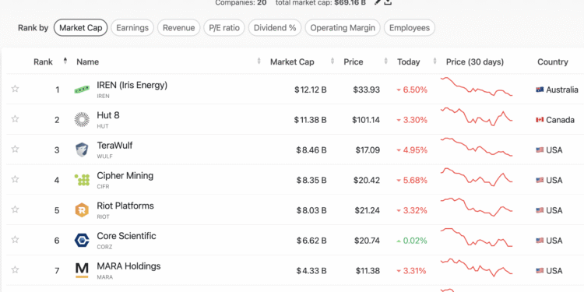Click the CORZ ticker symbol
The image size is (584, 292).
[104, 247]
